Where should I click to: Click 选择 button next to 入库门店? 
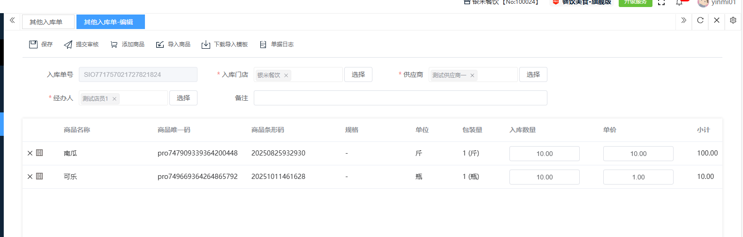click(358, 74)
